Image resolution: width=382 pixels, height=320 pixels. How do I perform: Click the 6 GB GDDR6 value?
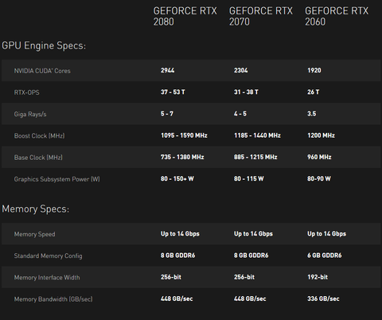325,256
